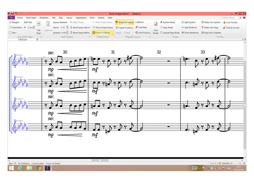Click Split System in the Breaks group
254x183 pixels.
pos(189,22)
